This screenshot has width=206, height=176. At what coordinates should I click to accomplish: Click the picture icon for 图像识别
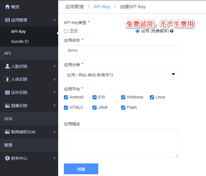click(x=7, y=106)
